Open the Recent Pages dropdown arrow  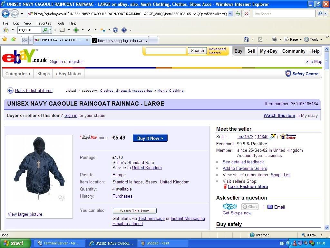[x=22, y=14]
